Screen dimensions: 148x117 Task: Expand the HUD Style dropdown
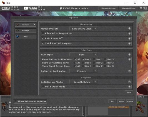pyautogui.click(x=83, y=55)
